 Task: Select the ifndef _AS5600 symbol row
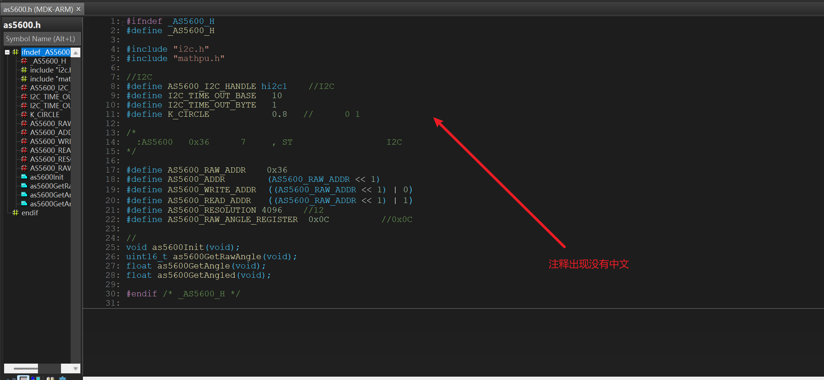coord(45,52)
